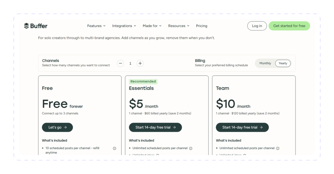This screenshot has width=334, height=174.
Task: Click the Channels section label
Action: tap(51, 61)
